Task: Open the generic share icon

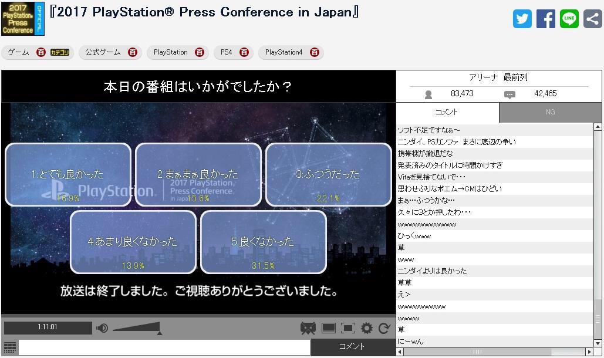Action: tap(592, 19)
